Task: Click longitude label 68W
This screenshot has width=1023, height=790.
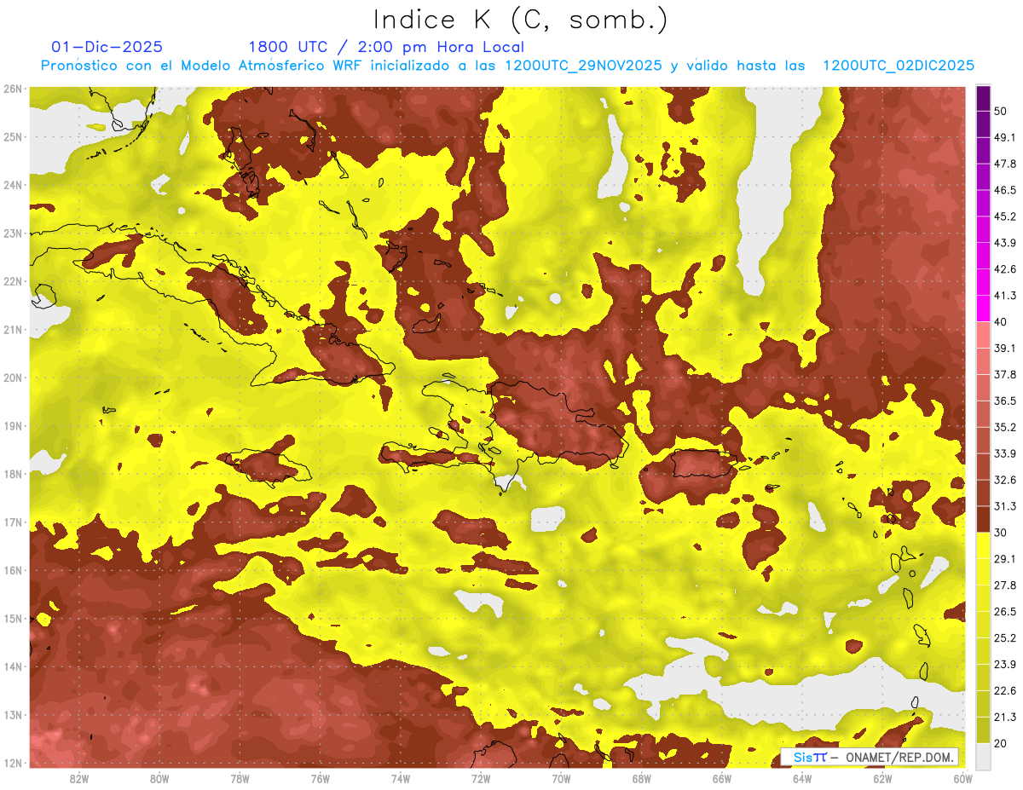Action: click(641, 778)
